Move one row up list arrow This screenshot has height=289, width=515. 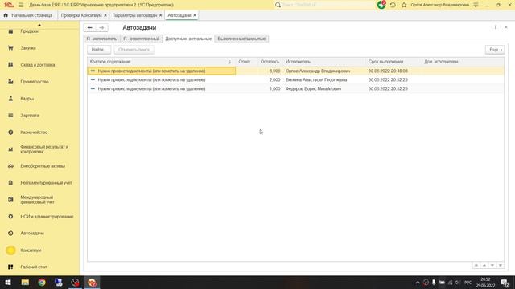[x=484, y=265]
